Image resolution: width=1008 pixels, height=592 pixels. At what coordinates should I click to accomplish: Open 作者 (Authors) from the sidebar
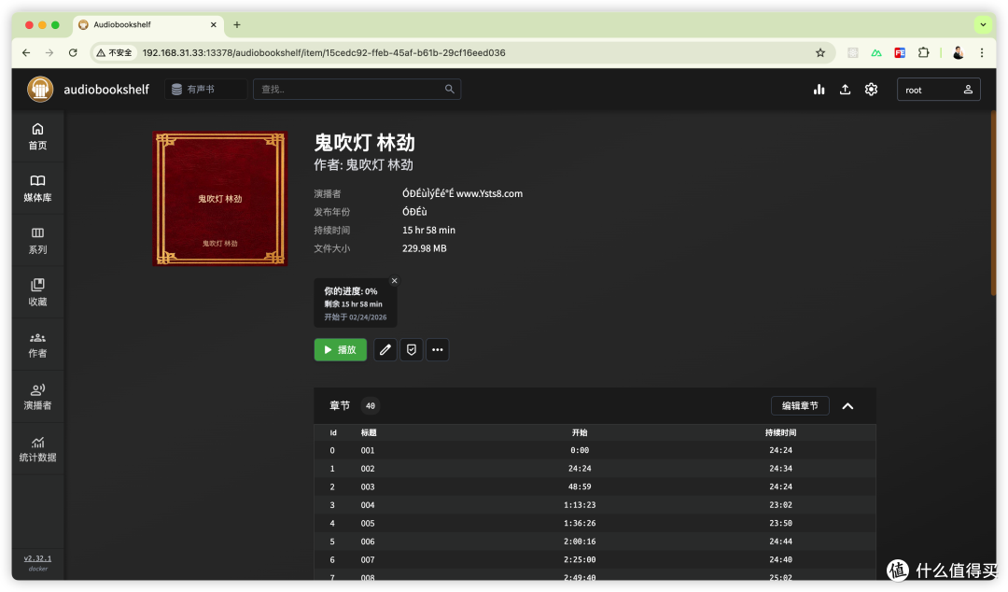coord(37,344)
